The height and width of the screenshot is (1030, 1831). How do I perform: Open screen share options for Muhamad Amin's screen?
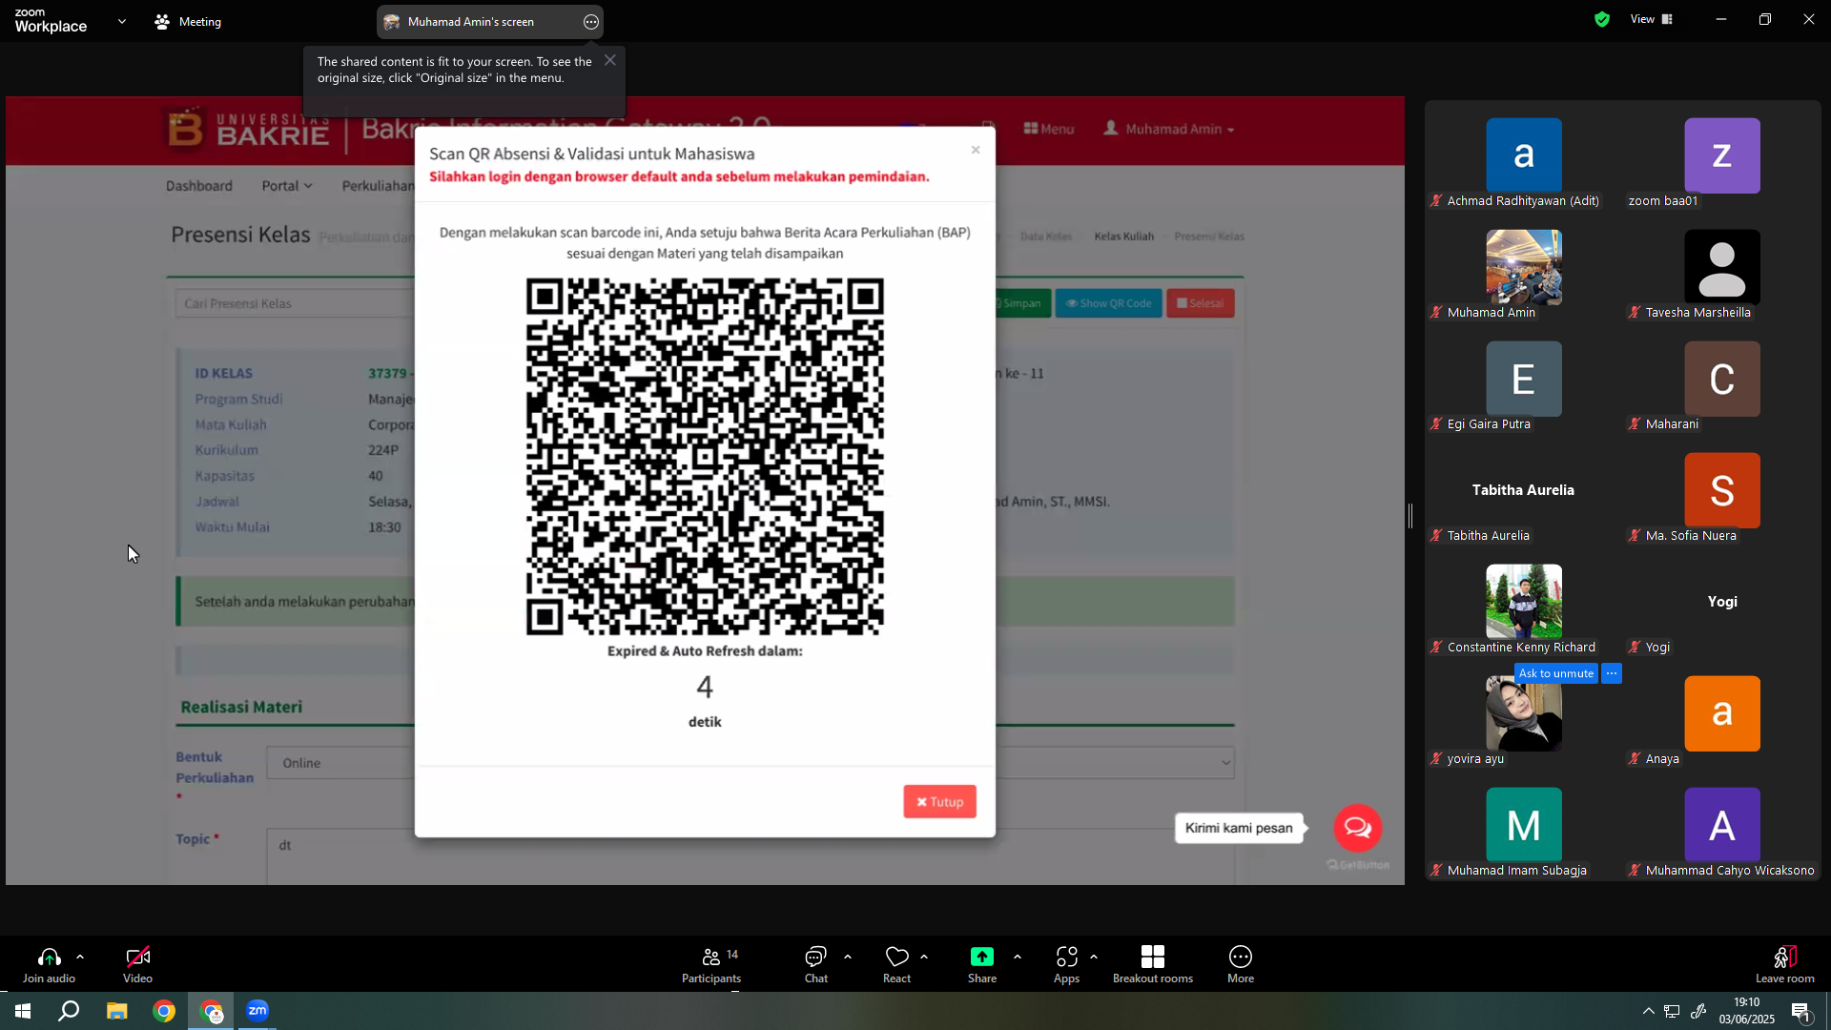pyautogui.click(x=591, y=22)
